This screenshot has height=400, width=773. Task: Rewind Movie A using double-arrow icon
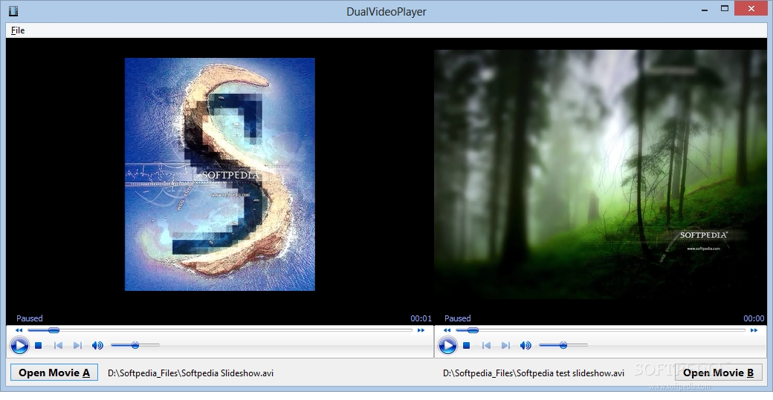pos(19,330)
